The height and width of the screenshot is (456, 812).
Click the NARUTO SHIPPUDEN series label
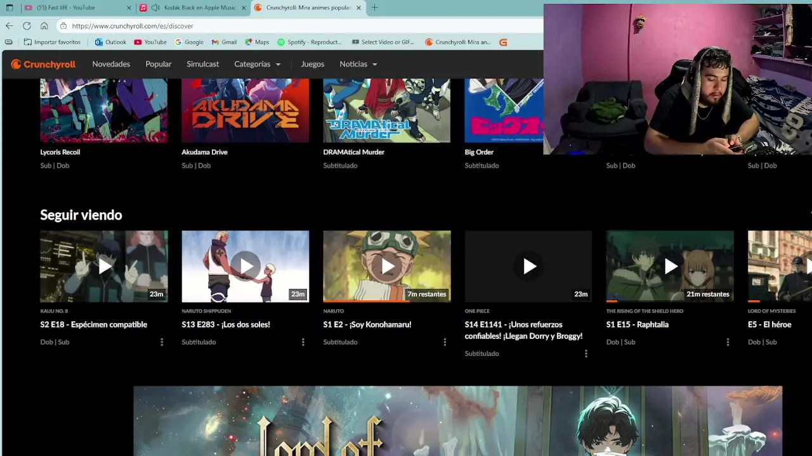click(x=206, y=311)
